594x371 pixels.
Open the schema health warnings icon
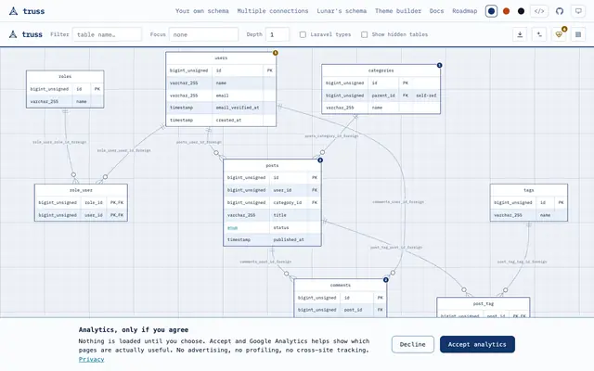point(559,34)
